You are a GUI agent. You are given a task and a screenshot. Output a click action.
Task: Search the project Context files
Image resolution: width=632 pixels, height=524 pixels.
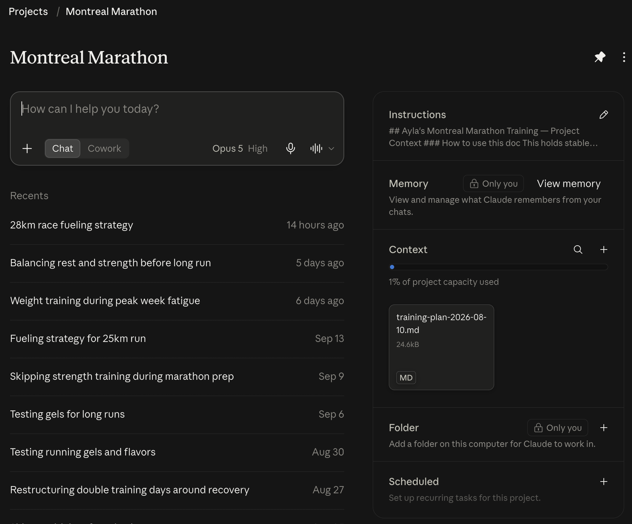(578, 250)
